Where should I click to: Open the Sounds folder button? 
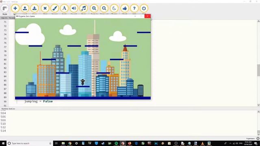coord(74,8)
